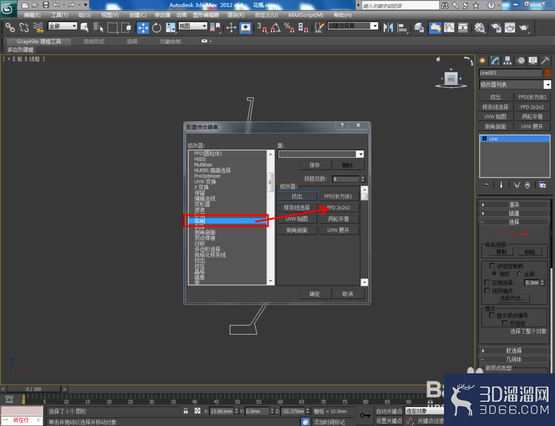Select the 相似 radio button
This screenshot has width=555, height=426.
[494, 273]
